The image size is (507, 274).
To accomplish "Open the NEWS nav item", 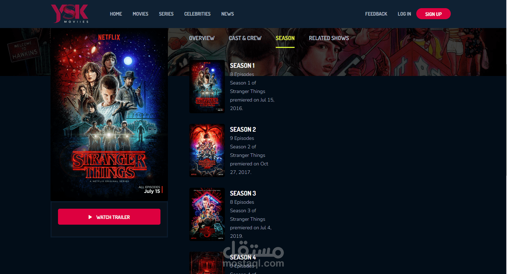I will (x=228, y=14).
